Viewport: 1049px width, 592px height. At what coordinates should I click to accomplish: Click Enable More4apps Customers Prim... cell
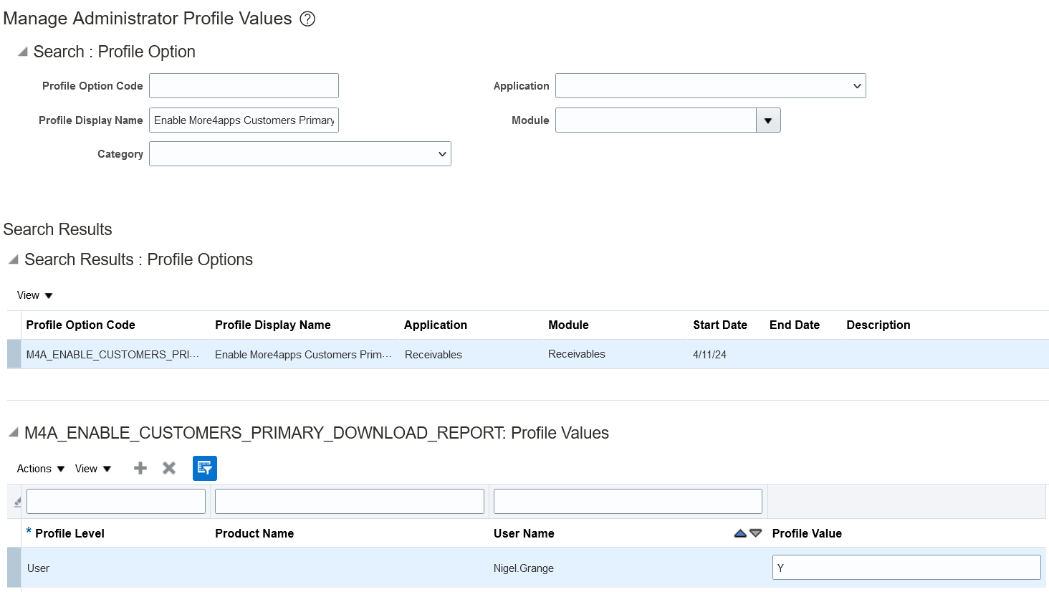click(x=303, y=355)
